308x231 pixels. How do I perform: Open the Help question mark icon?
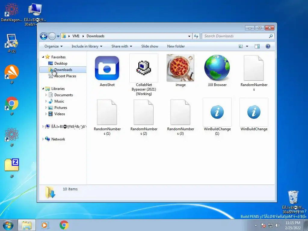tap(268, 46)
